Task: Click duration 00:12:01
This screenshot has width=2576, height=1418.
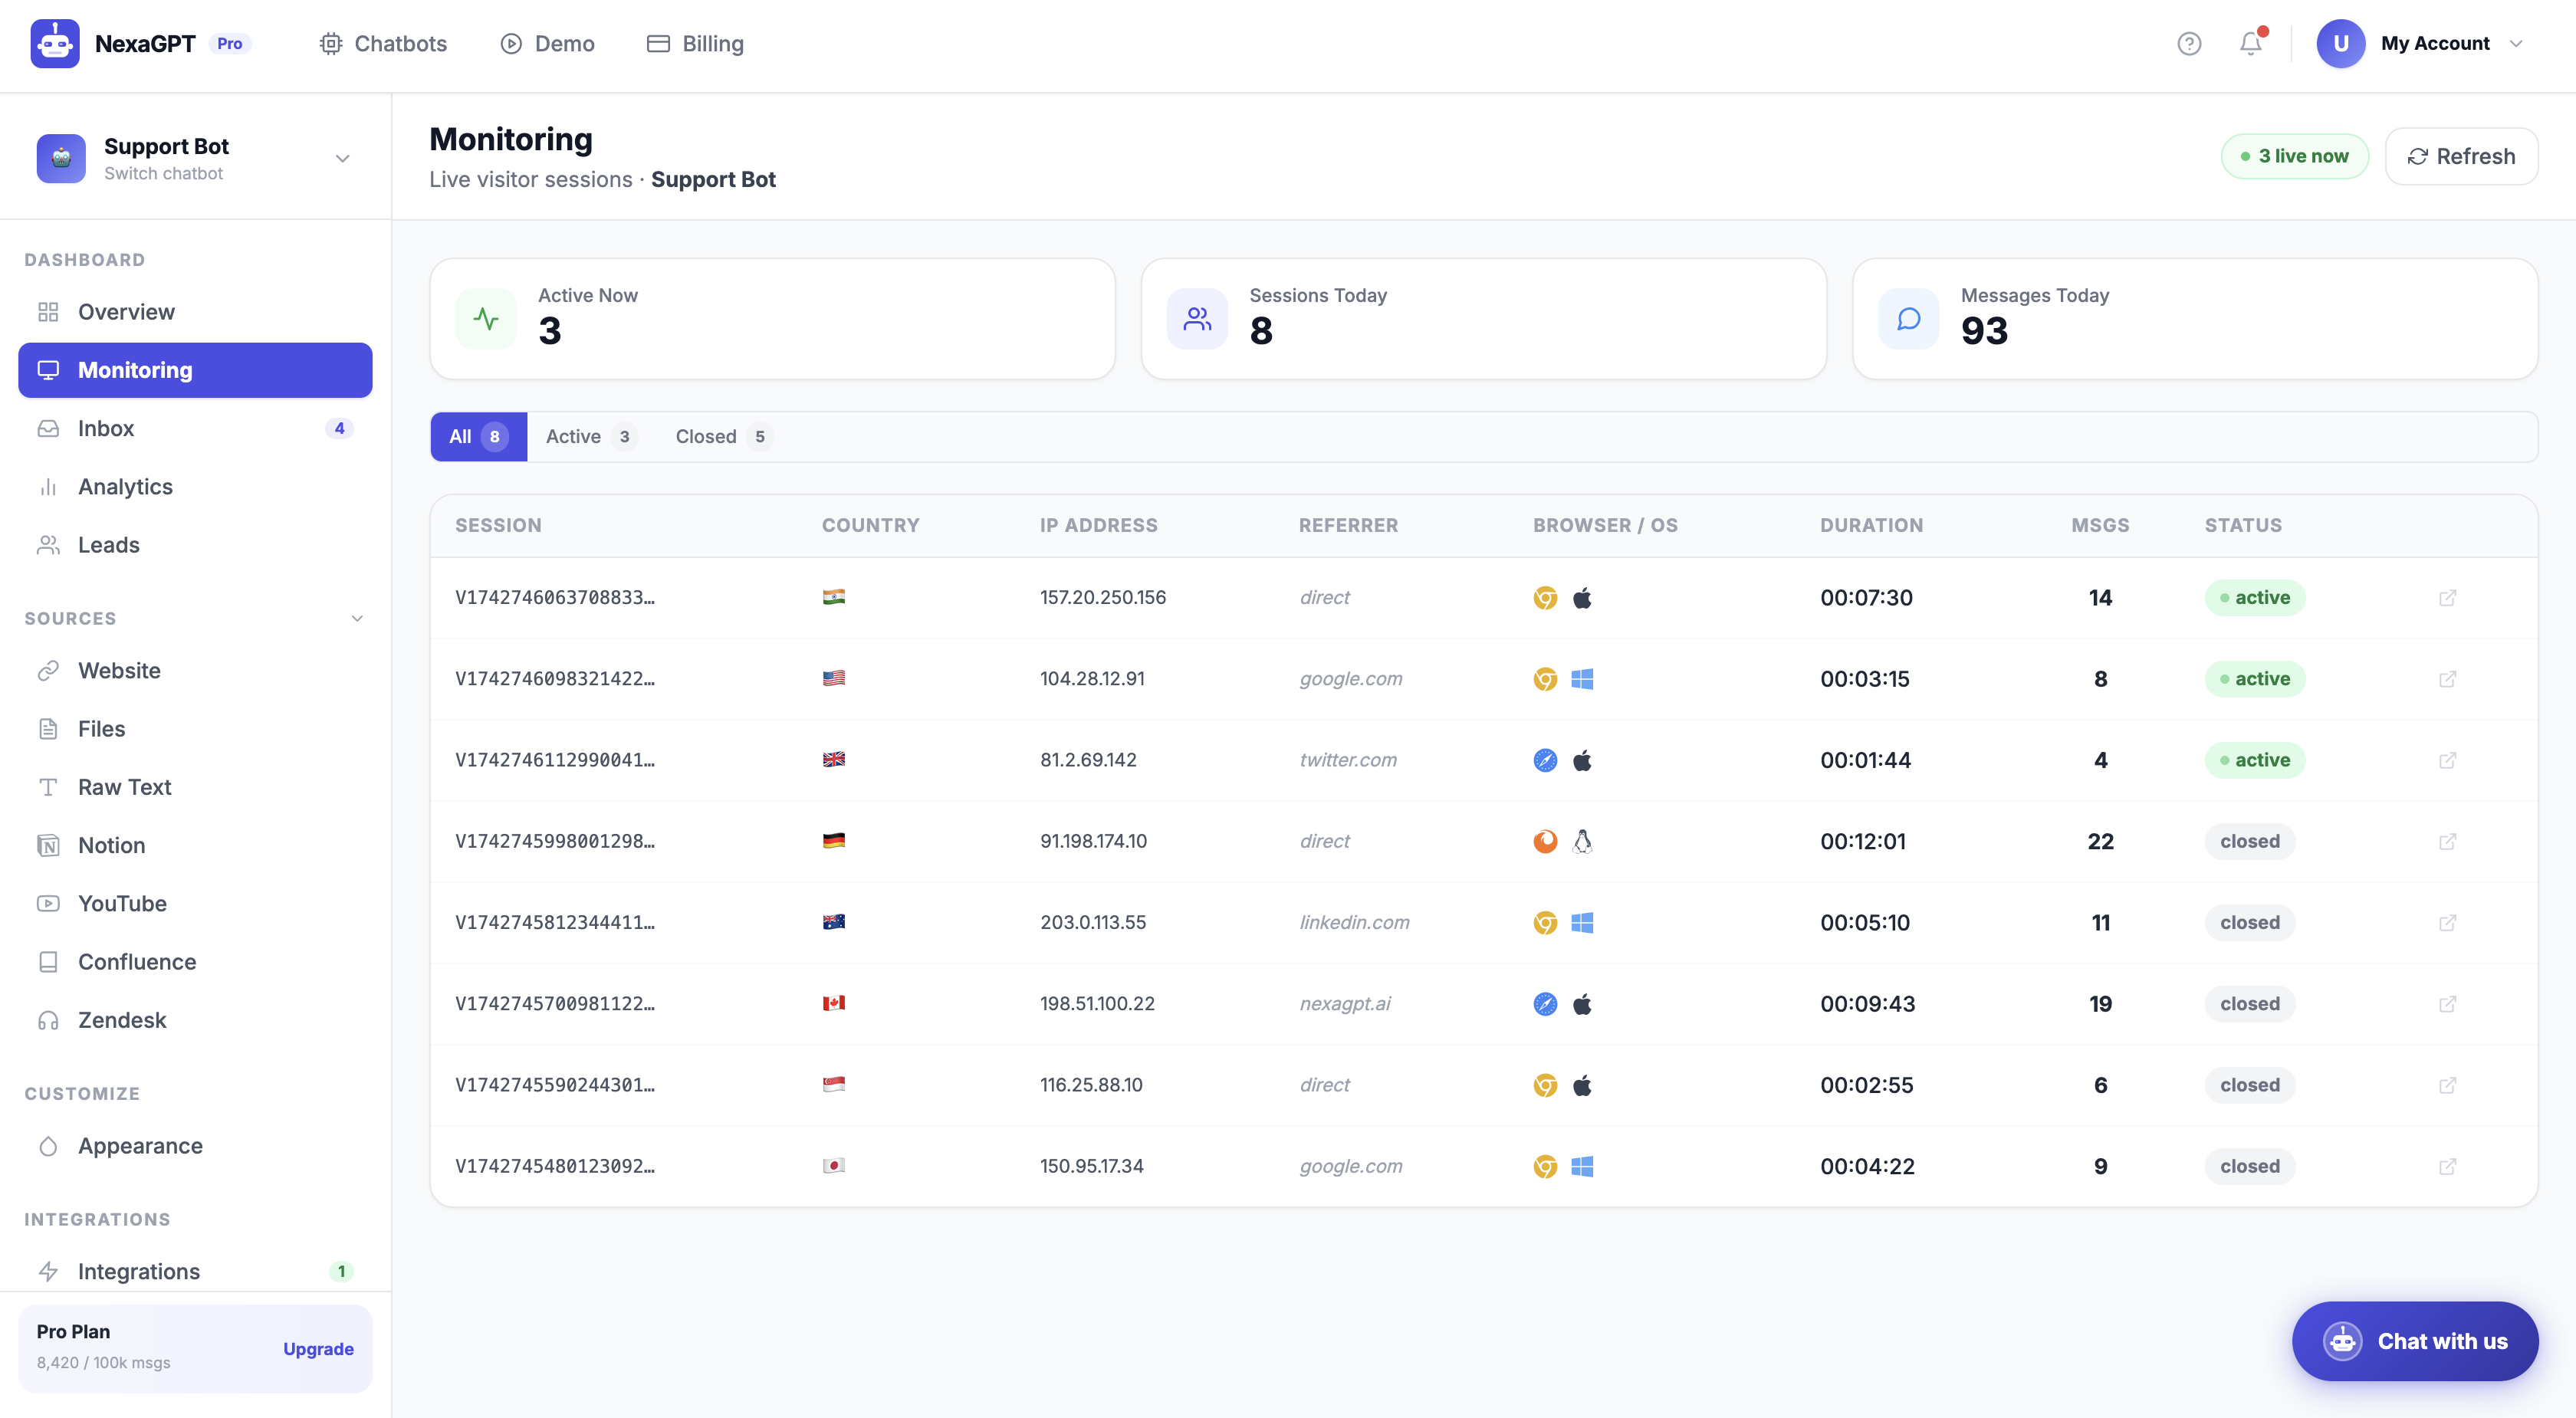Action: [1863, 842]
